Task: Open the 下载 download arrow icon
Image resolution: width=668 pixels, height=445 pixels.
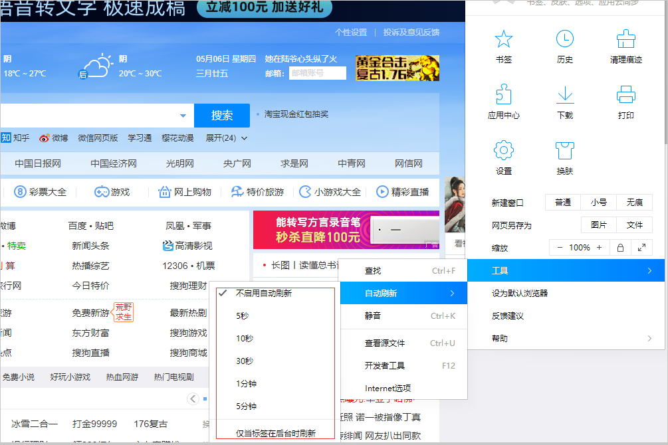Action: click(x=565, y=94)
